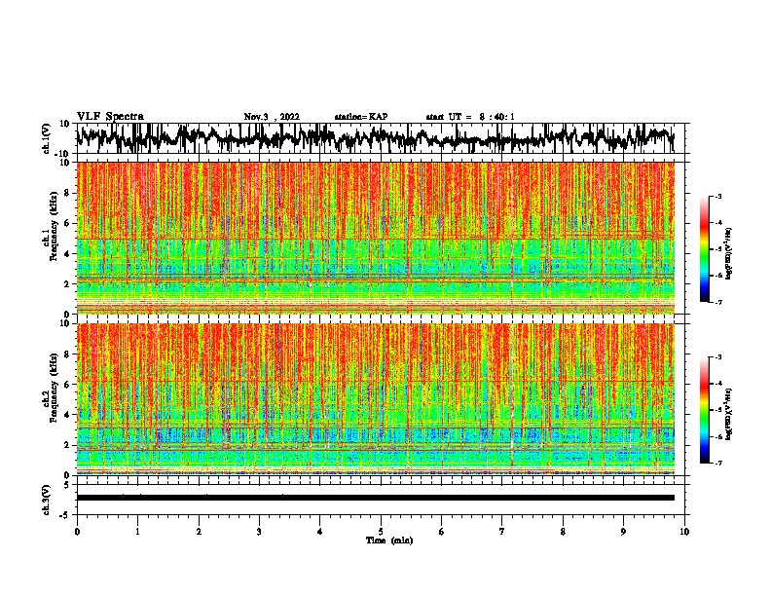This screenshot has width=771, height=596.
Task: Click tick label "10" on the Time axis
Action: click(x=684, y=532)
